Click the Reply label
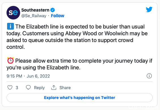This screenshot has width=160, height=110. (39, 88)
